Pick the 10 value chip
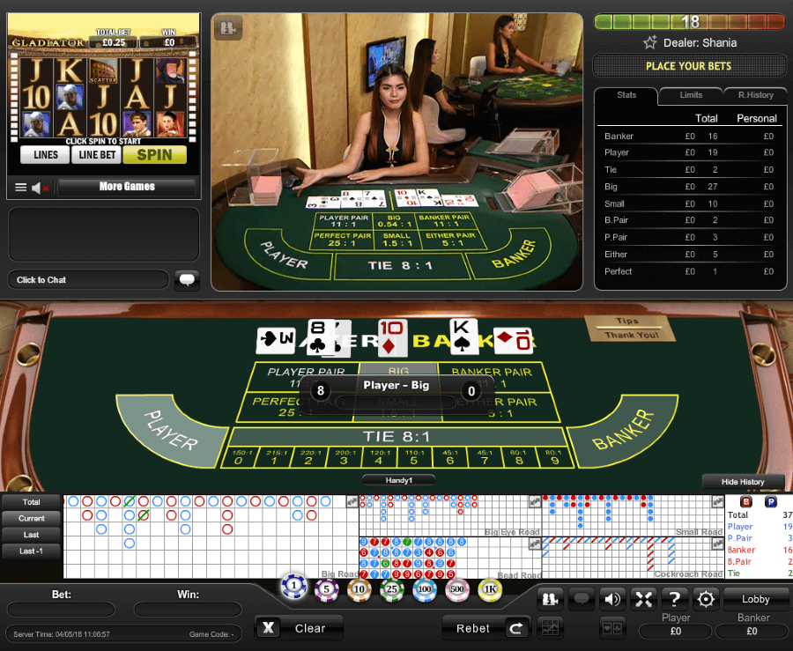 click(x=359, y=589)
